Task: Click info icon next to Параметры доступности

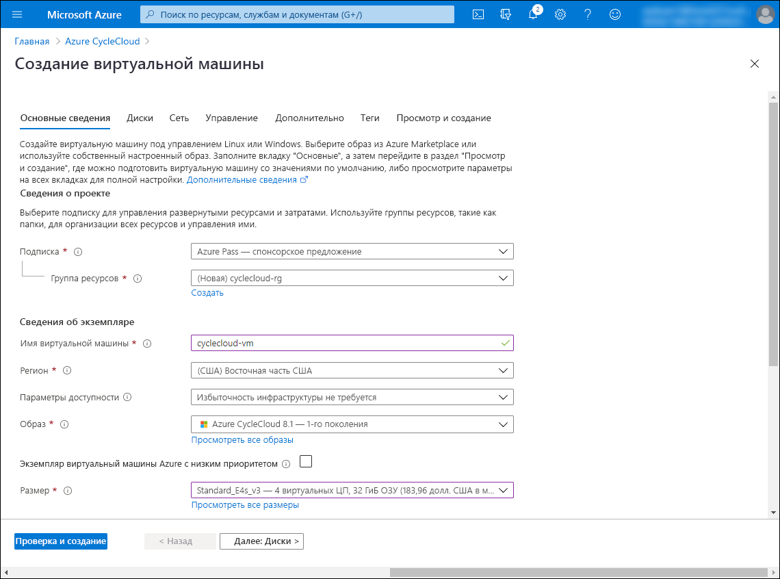Action: [127, 397]
